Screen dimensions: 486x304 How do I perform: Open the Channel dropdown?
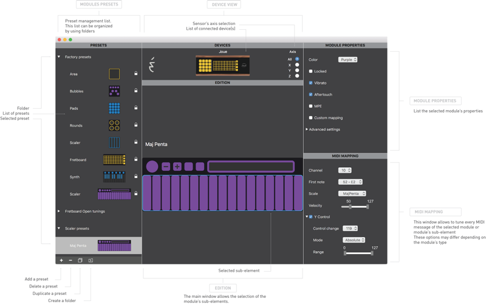344,170
